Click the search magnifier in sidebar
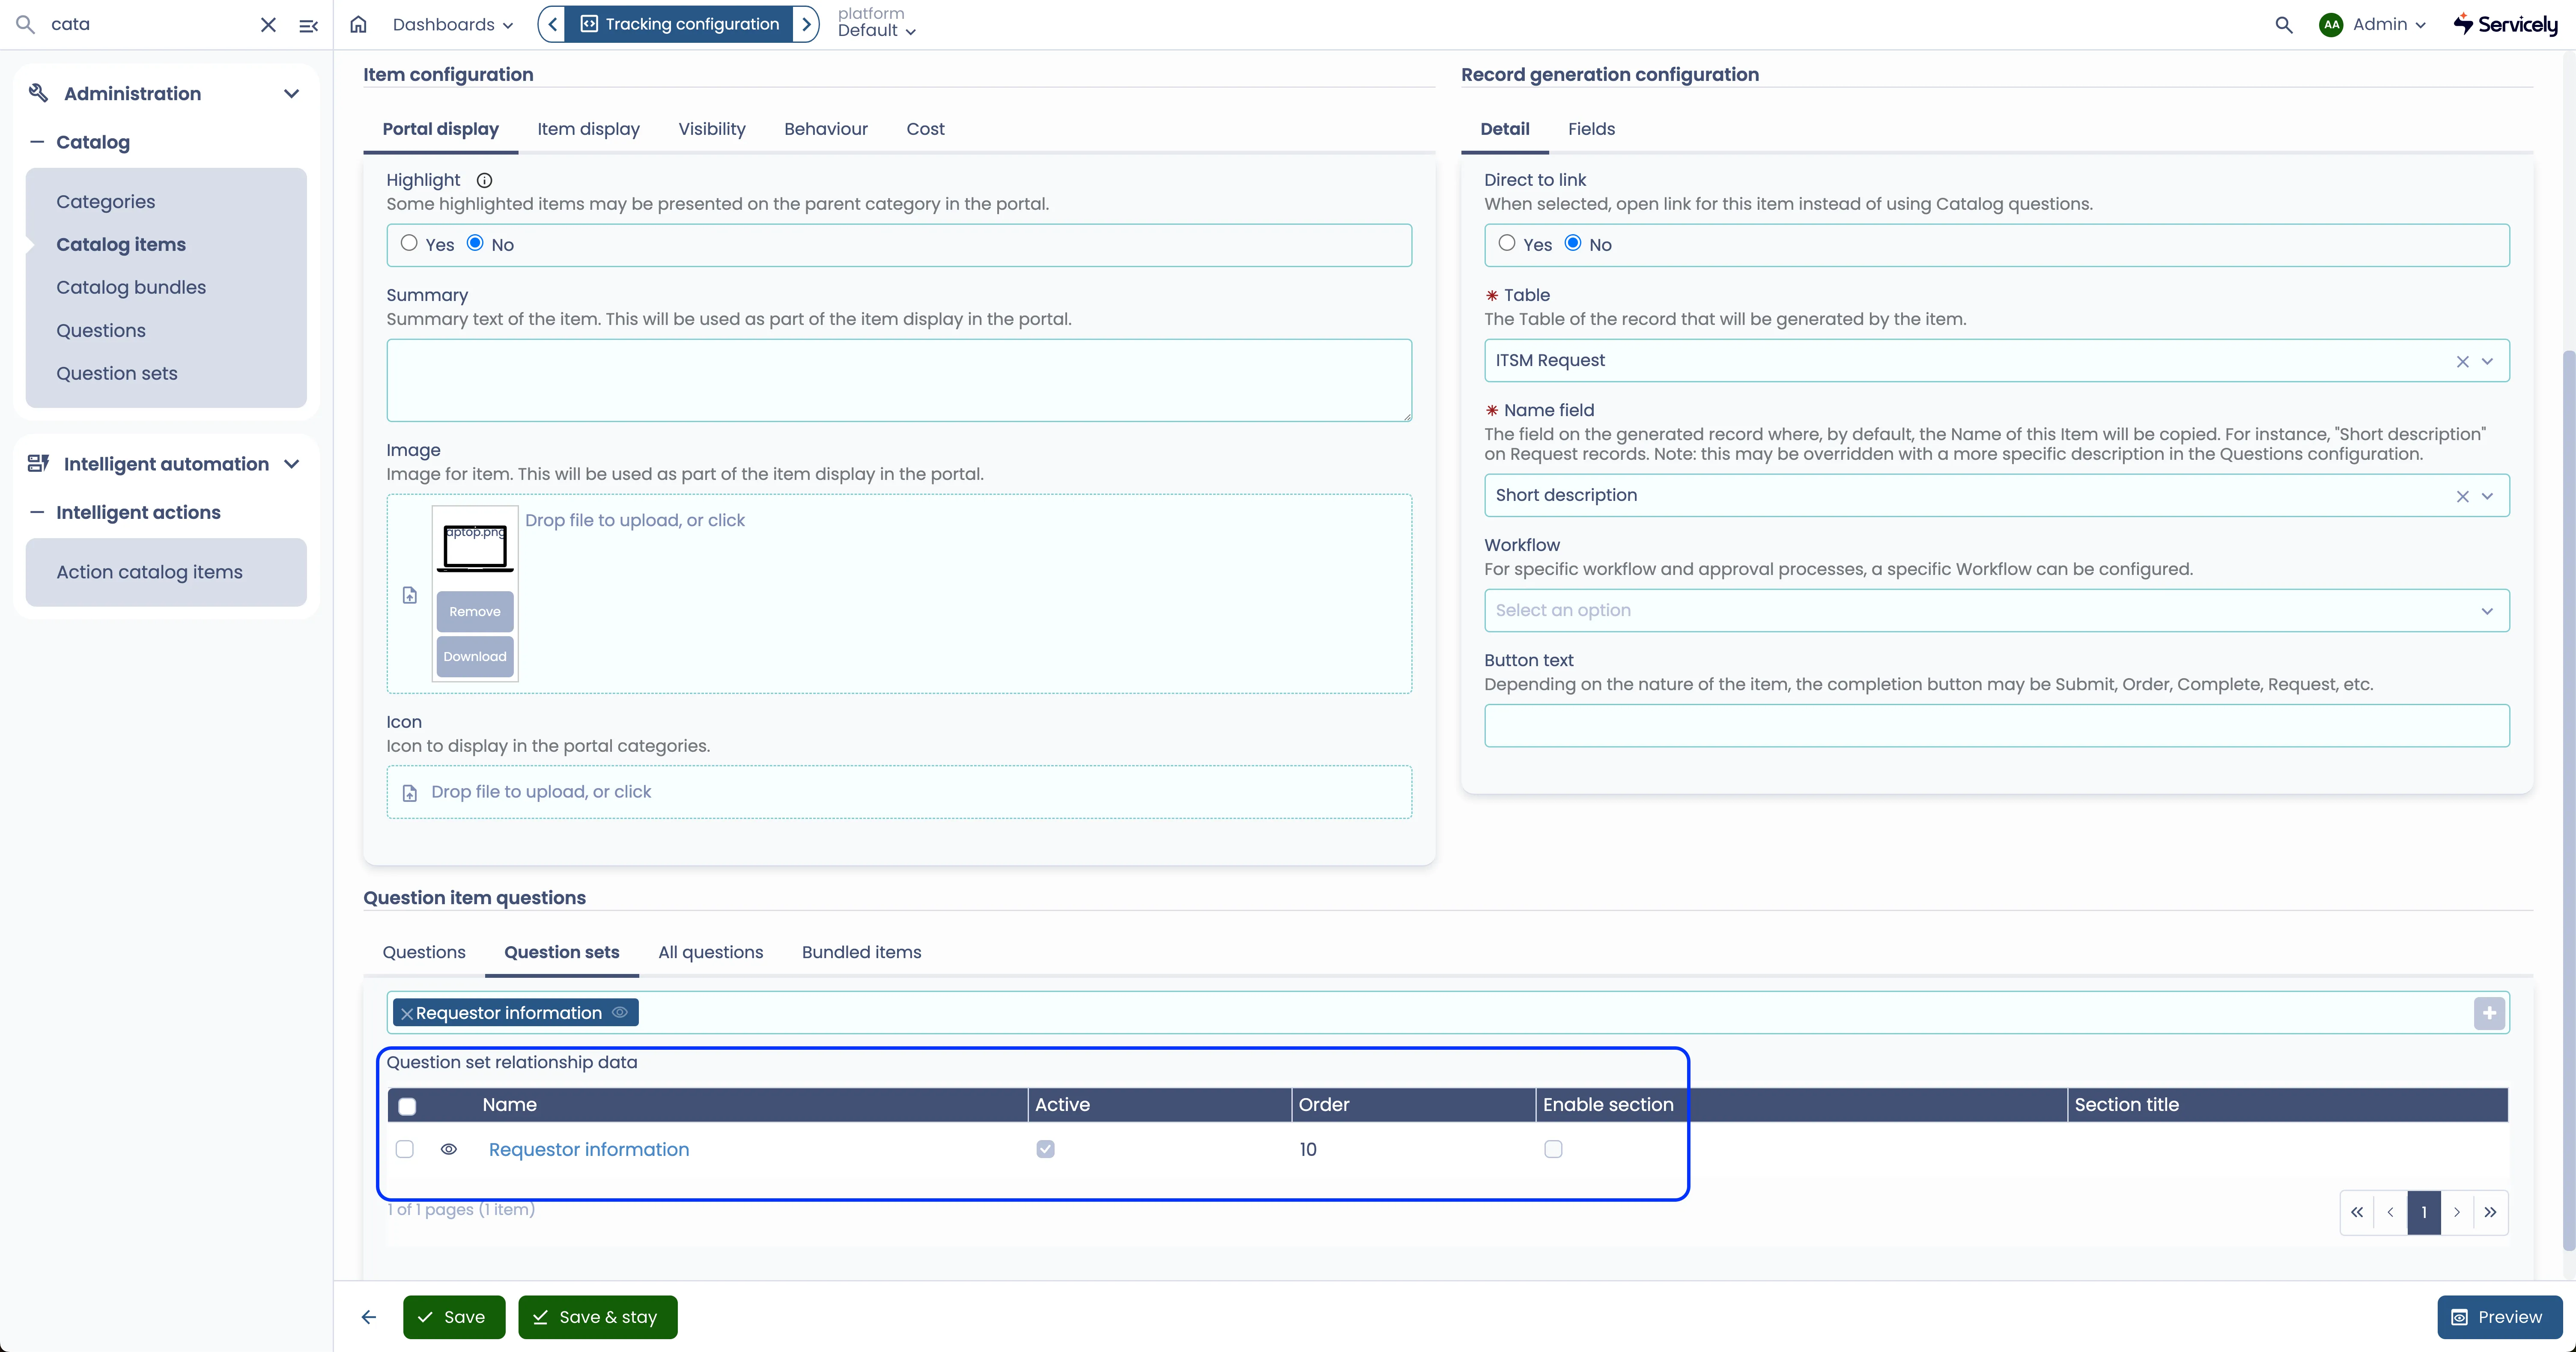The image size is (2576, 1352). click(26, 25)
